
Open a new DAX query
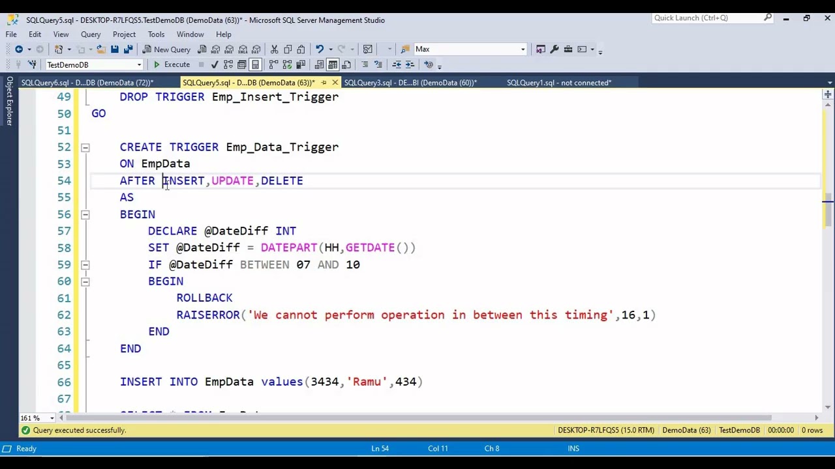[256, 49]
